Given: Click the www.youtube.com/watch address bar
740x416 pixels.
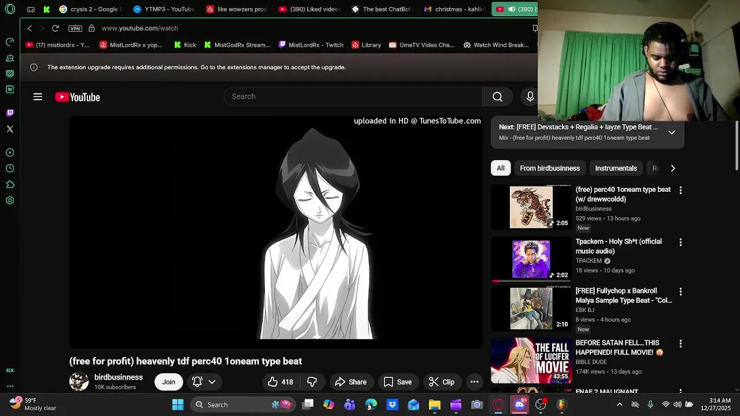Looking at the screenshot, I should pyautogui.click(x=140, y=28).
